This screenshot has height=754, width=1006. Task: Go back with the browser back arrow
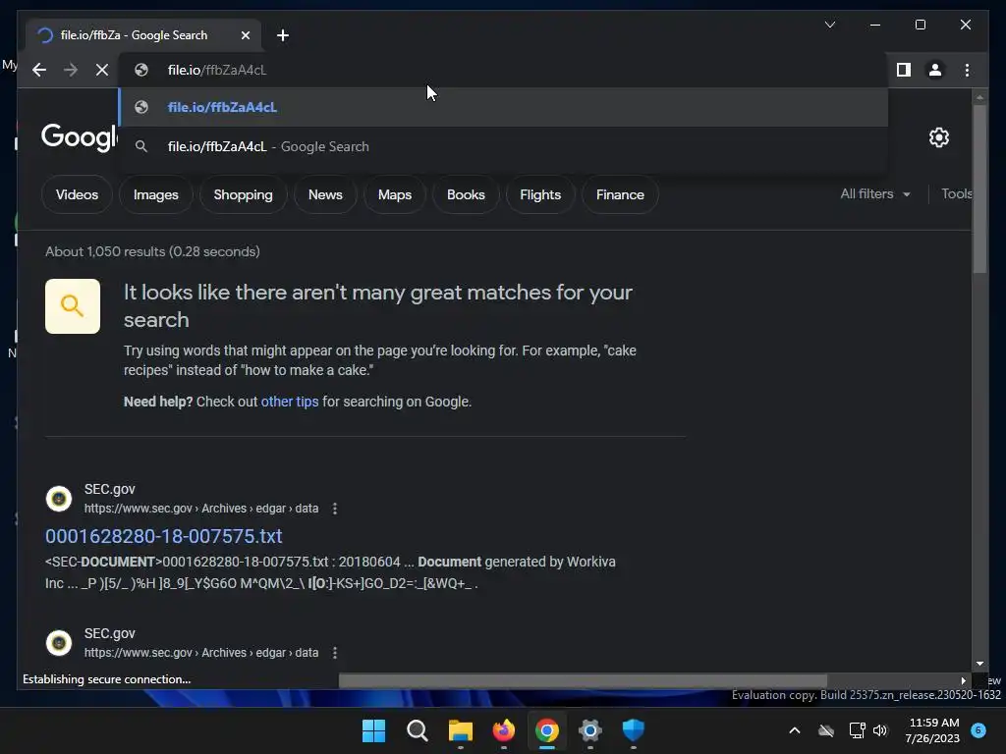tap(39, 70)
